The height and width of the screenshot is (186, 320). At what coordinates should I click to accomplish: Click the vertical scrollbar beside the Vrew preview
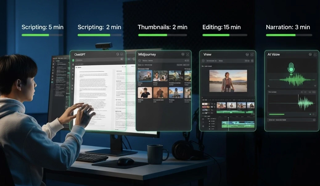255,88
